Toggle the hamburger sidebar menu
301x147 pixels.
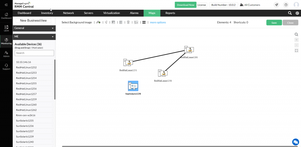click(6, 5)
